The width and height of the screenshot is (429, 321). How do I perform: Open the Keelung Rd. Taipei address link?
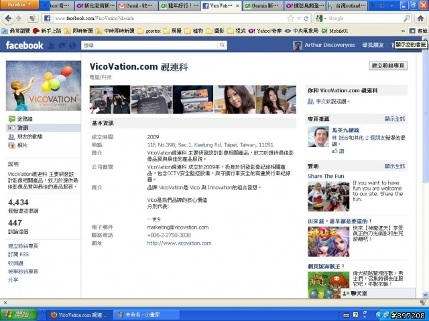tap(210, 145)
